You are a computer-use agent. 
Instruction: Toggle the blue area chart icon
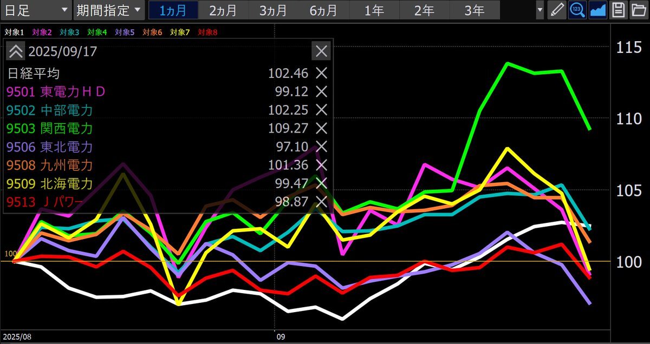point(597,10)
